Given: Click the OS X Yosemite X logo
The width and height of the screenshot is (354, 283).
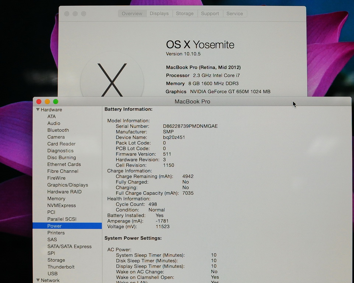Looking at the screenshot, I should 112,80.
